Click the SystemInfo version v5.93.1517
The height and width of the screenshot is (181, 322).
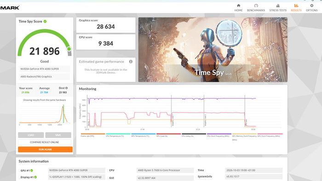tap(254, 176)
